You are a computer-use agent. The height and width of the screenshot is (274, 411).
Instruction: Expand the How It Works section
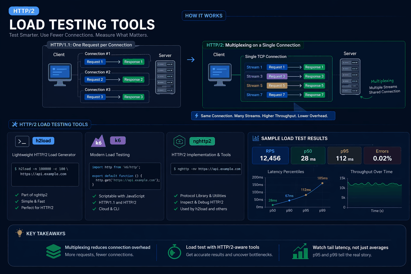point(204,16)
